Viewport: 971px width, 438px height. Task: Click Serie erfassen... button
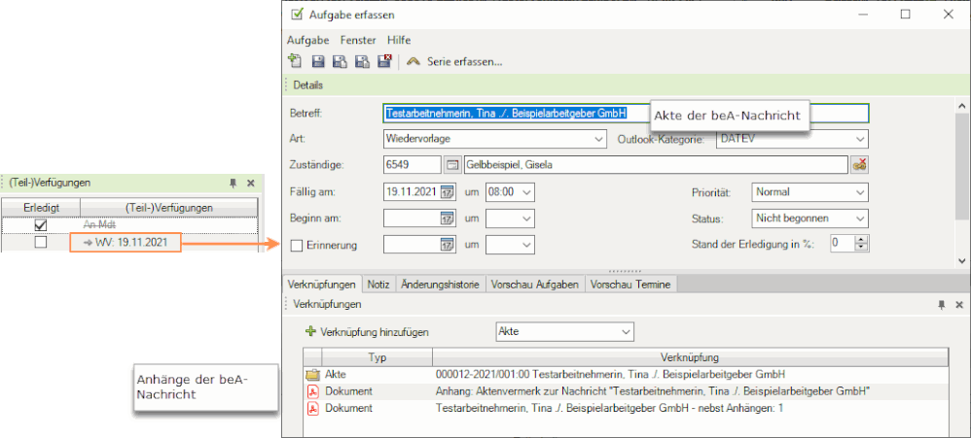click(454, 61)
